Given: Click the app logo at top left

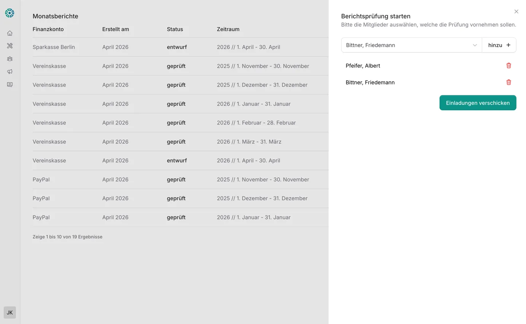Looking at the screenshot, I should [10, 13].
